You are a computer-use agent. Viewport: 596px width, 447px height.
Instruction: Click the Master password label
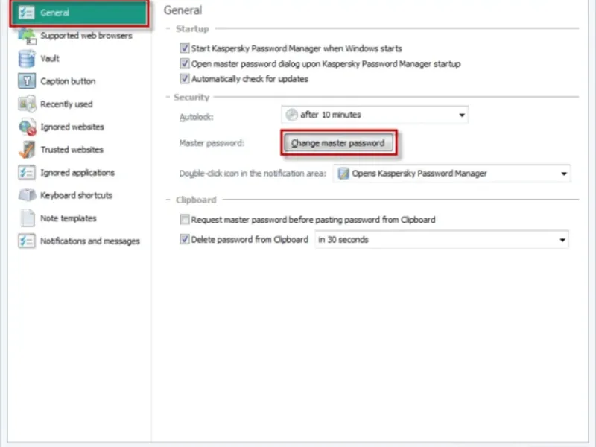(x=212, y=143)
